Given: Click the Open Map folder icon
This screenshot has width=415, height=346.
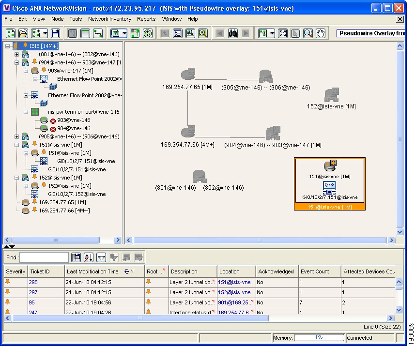Looking at the screenshot, I should (23, 33).
